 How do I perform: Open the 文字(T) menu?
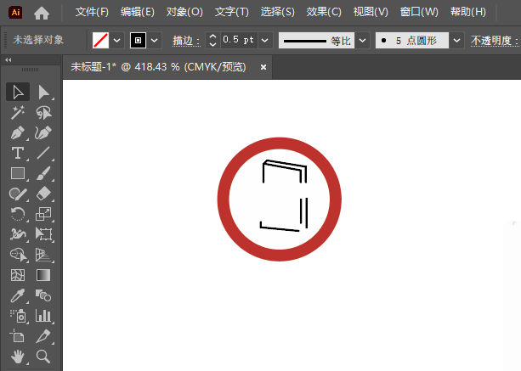[231, 12]
